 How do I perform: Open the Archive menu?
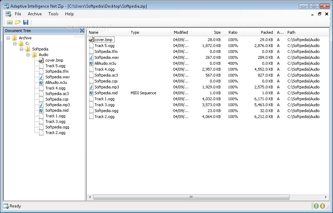[34, 14]
